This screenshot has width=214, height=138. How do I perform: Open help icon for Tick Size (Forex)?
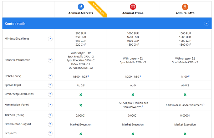(x=50, y=116)
